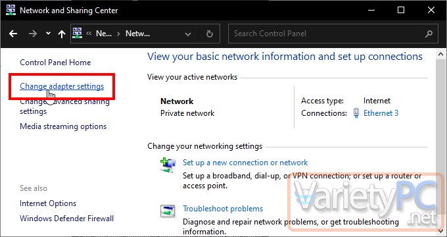
Task: Click the Forward arrow navigation button
Action: (33, 34)
